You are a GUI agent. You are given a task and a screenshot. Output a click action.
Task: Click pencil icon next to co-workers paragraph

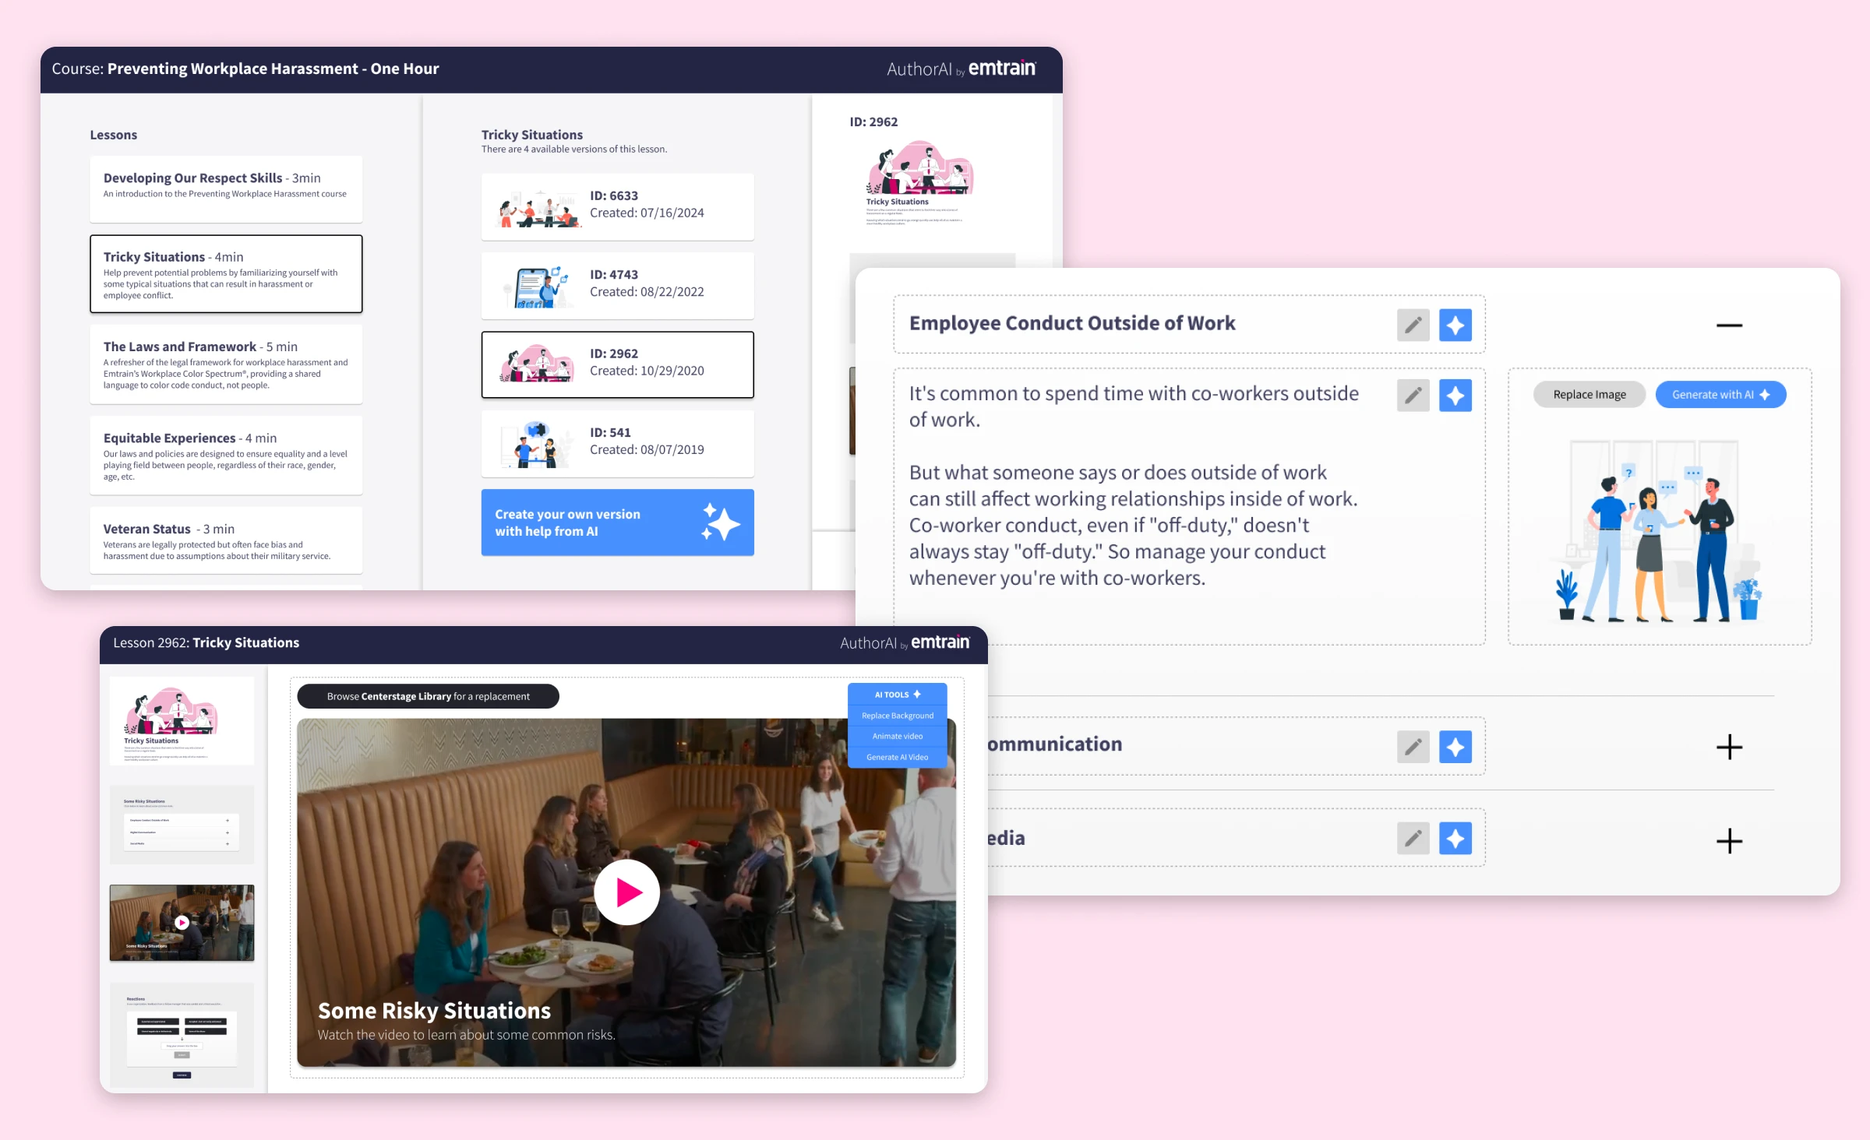(1413, 396)
